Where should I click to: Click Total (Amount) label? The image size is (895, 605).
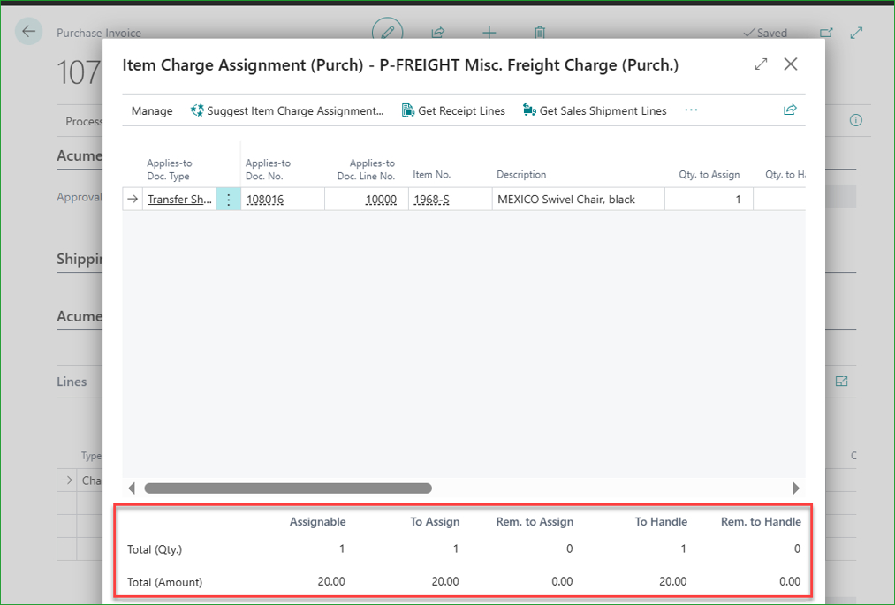coord(164,582)
